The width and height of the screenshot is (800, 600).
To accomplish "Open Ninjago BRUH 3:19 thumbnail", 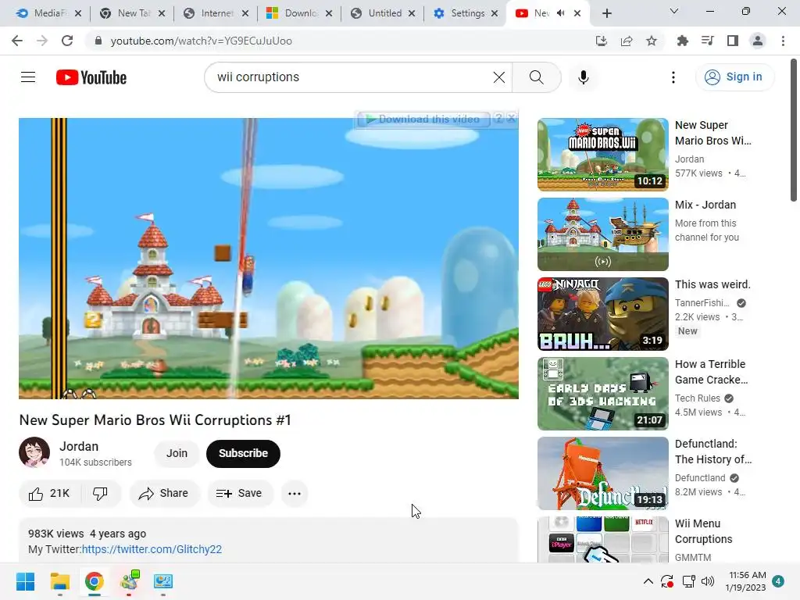I will [x=602, y=314].
